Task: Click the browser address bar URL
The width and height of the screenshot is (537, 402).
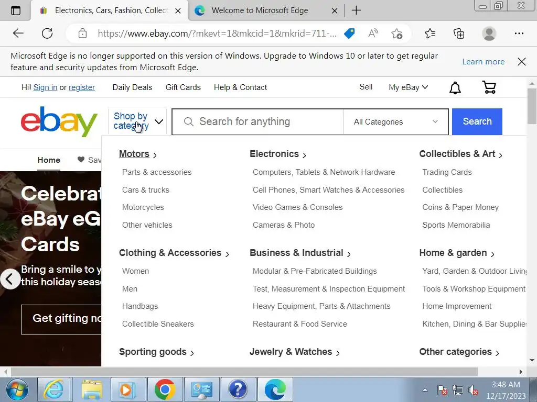Action: (217, 33)
